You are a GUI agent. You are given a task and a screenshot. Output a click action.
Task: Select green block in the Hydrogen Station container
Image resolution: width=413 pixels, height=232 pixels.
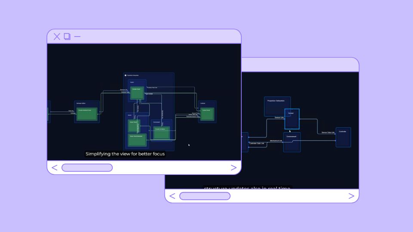point(87,113)
